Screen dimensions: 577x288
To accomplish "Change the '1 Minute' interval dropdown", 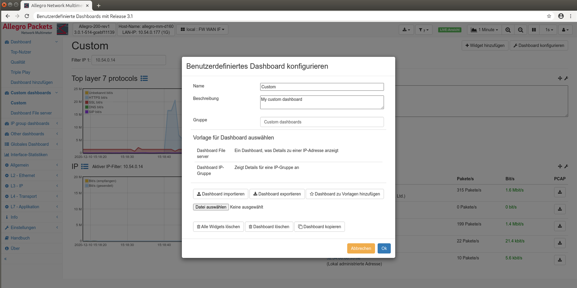I will pos(484,29).
